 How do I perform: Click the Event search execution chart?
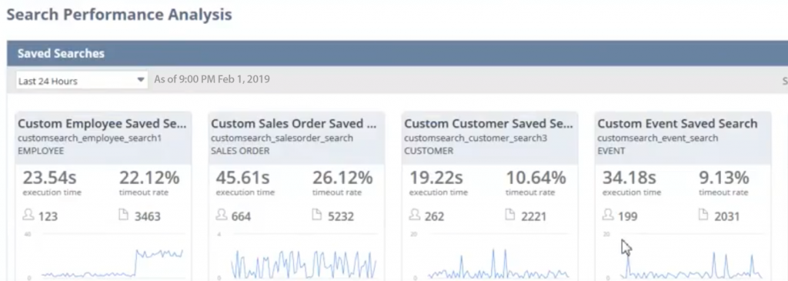pyautogui.click(x=684, y=256)
